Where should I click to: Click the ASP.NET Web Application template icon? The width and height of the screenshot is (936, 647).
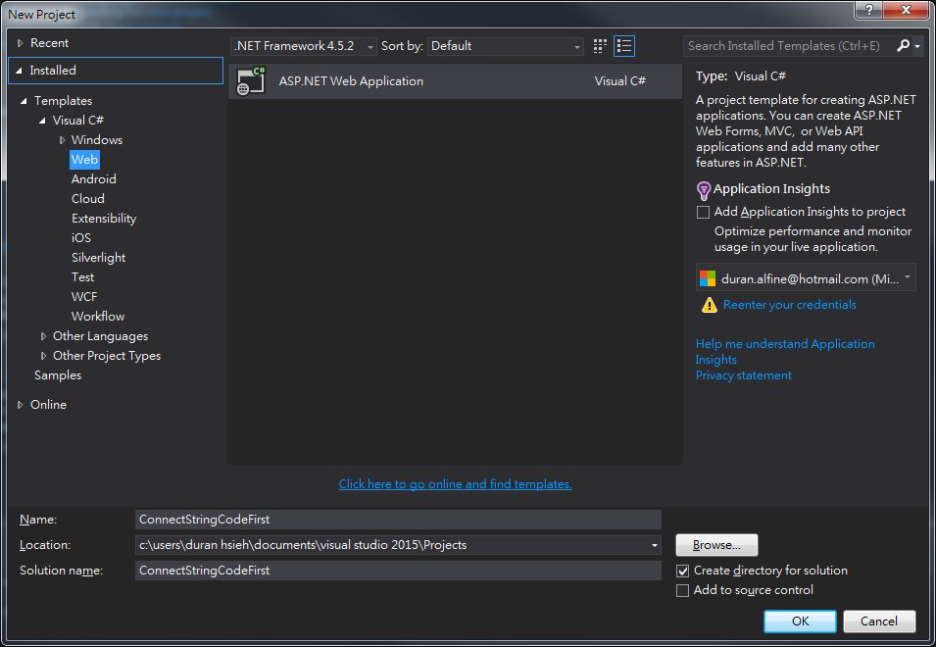[251, 81]
